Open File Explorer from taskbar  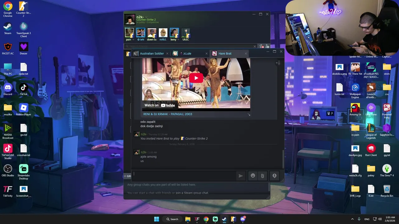188,219
